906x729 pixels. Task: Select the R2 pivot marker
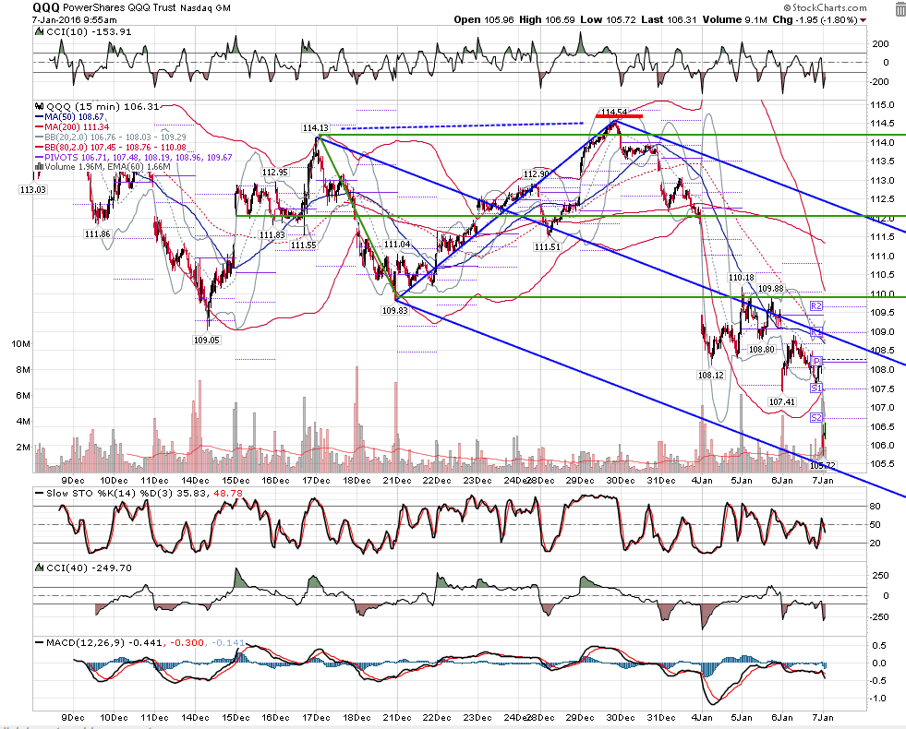tap(815, 306)
